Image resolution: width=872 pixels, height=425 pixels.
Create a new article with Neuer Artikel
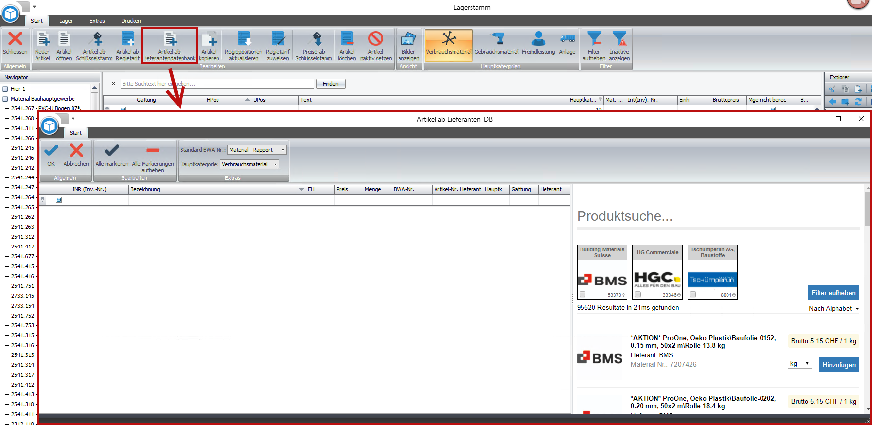coord(43,39)
